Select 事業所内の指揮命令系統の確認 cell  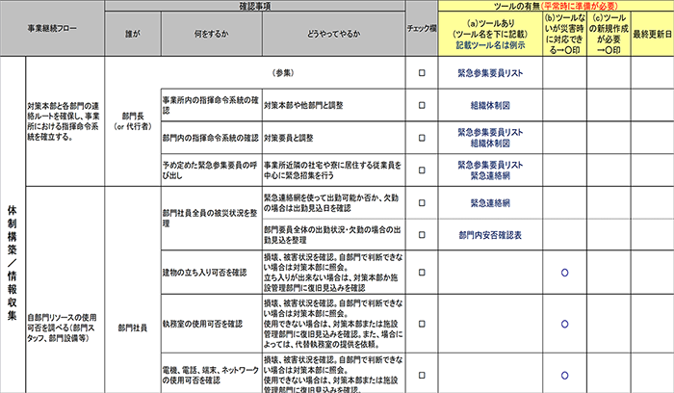pos(212,105)
